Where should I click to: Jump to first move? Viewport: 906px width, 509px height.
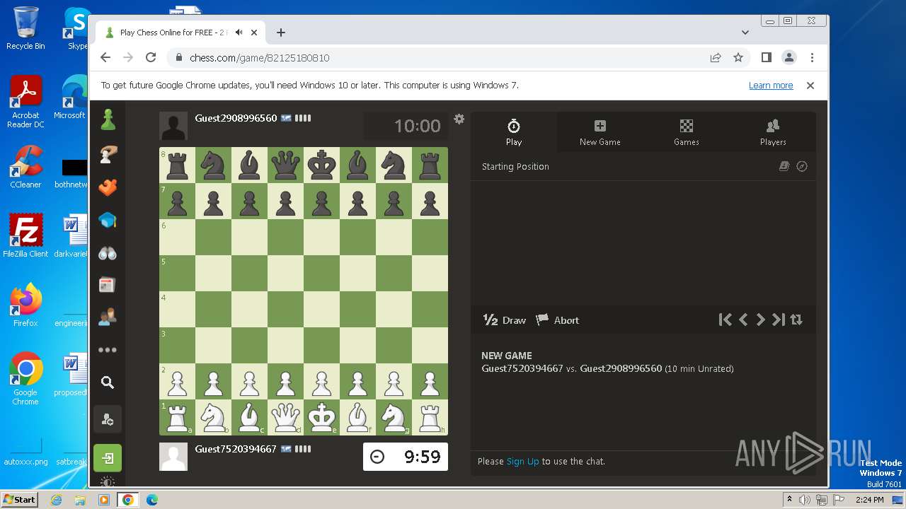725,320
